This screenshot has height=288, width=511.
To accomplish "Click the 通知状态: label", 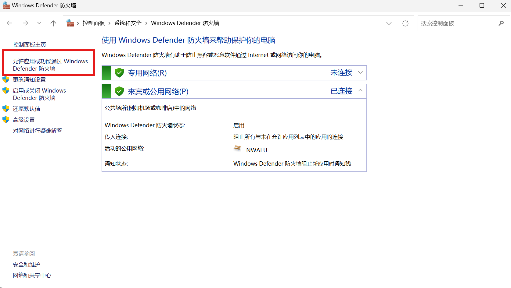I will [116, 164].
